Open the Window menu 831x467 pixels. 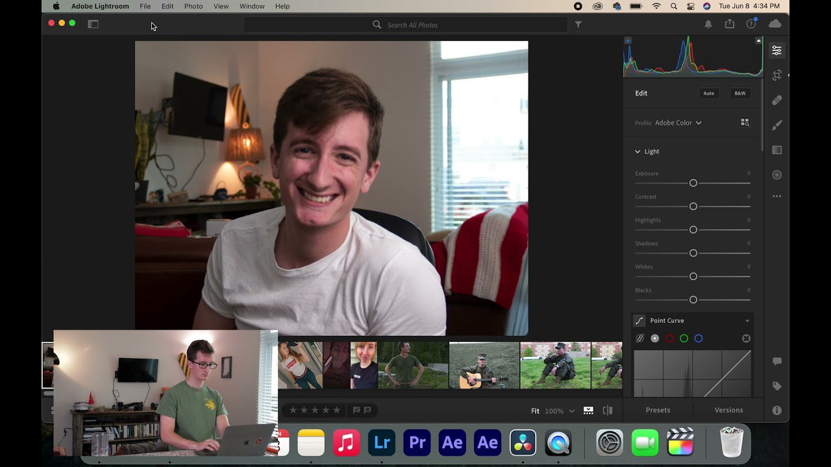click(x=252, y=6)
